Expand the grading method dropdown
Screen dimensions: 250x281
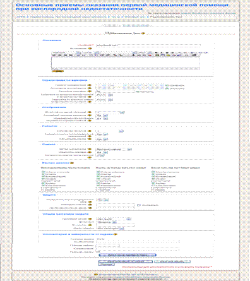pyautogui.click(x=114, y=149)
